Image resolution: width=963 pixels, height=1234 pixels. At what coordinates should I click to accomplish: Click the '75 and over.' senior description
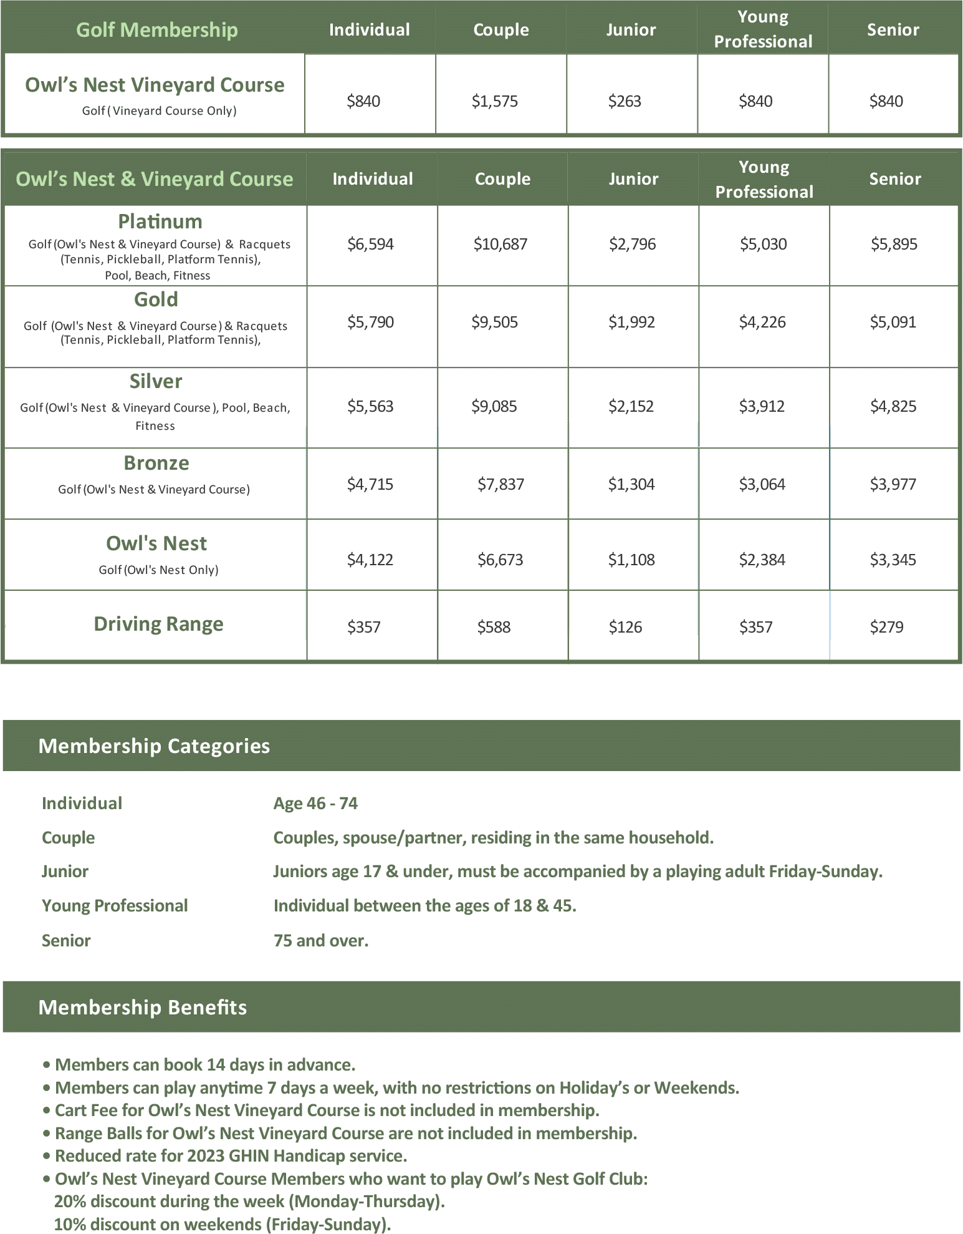click(321, 941)
